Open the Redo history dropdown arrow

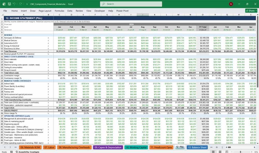tap(24, 4)
